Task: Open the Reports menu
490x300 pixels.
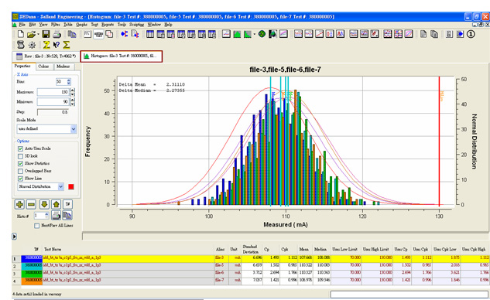Action: tap(108, 24)
